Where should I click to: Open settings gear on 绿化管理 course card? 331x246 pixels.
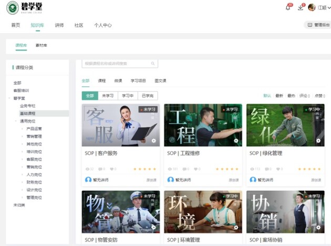pos(318,141)
